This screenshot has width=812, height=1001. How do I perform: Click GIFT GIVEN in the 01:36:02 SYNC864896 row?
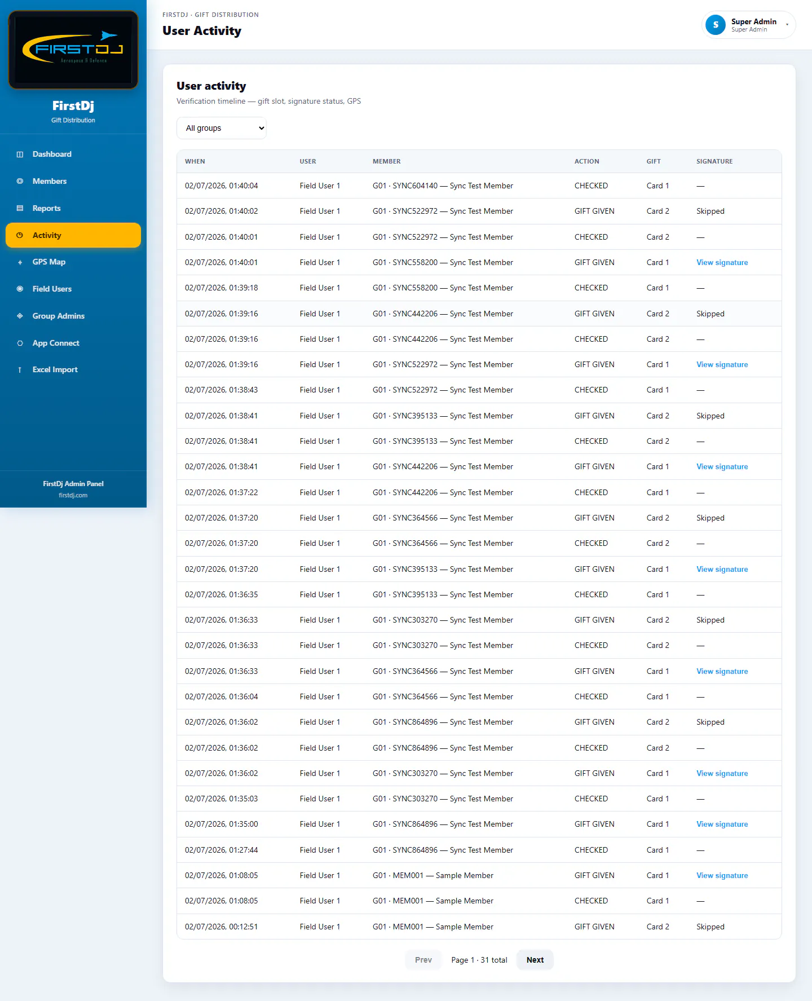[x=594, y=722]
